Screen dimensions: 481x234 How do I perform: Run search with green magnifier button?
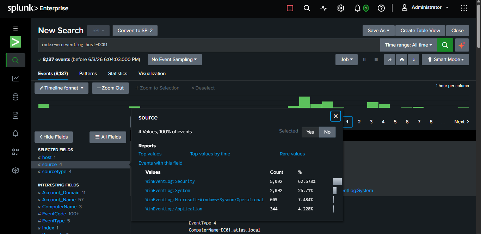pos(445,45)
